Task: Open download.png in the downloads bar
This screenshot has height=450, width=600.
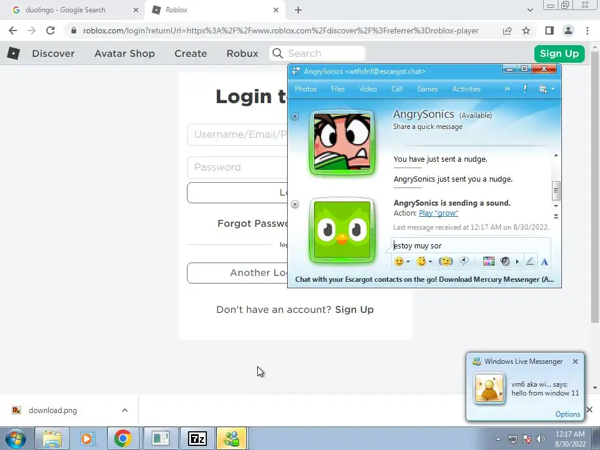Action: click(53, 410)
